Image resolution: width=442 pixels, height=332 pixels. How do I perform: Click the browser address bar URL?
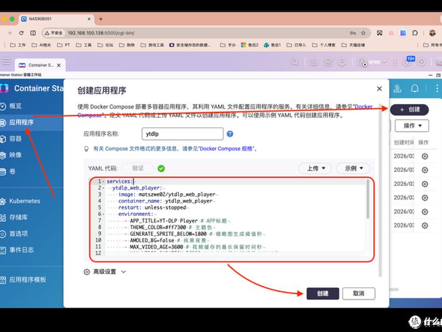101,33
